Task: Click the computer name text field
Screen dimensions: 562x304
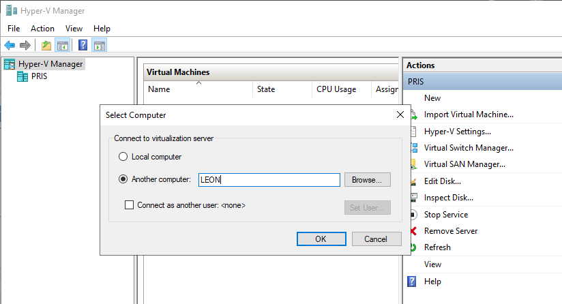Action: [268, 180]
